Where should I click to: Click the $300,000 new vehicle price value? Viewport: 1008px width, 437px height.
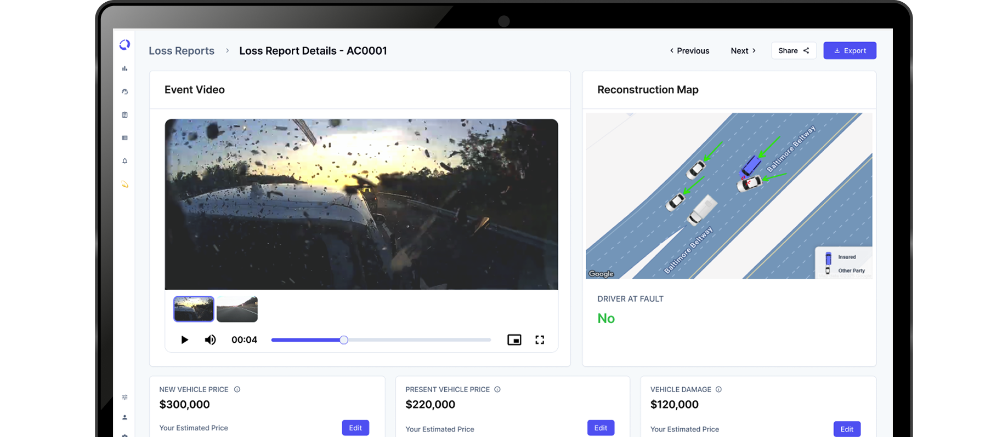[x=184, y=405]
